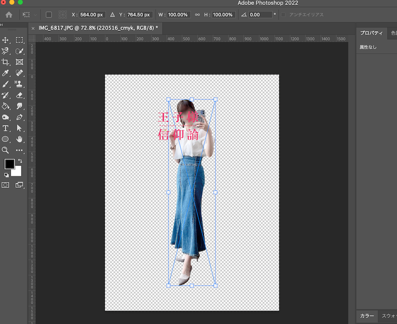Close the IMG_6817.JPG document tab
The image size is (397, 324).
click(33, 28)
